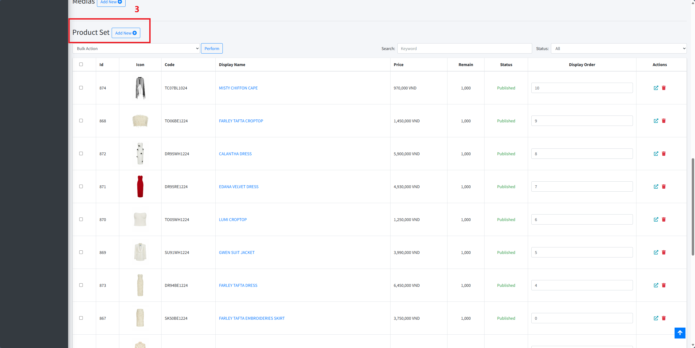
Task: Toggle the select-all header checkbox
Action: pyautogui.click(x=81, y=64)
